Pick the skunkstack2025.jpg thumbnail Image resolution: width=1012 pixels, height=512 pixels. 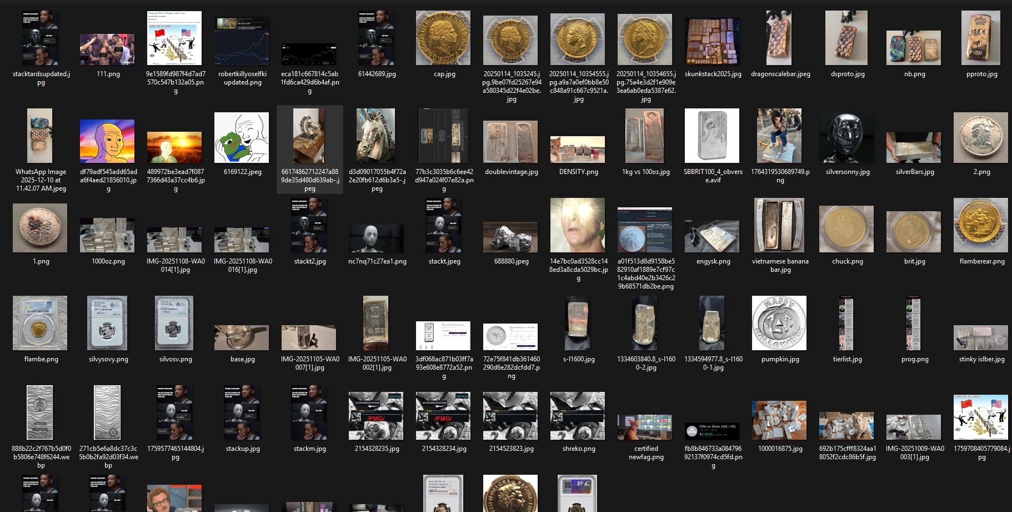pyautogui.click(x=712, y=41)
